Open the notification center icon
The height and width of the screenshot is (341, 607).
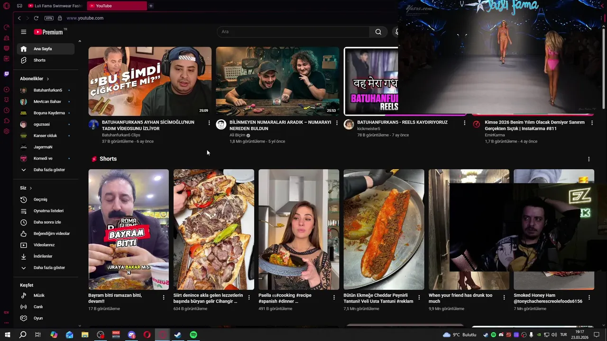click(x=597, y=335)
